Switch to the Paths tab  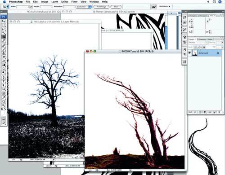(210, 39)
